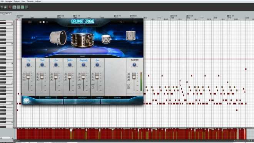This screenshot has width=254, height=143.
Task: Click the second field above the piano keys
Action: [8, 14]
